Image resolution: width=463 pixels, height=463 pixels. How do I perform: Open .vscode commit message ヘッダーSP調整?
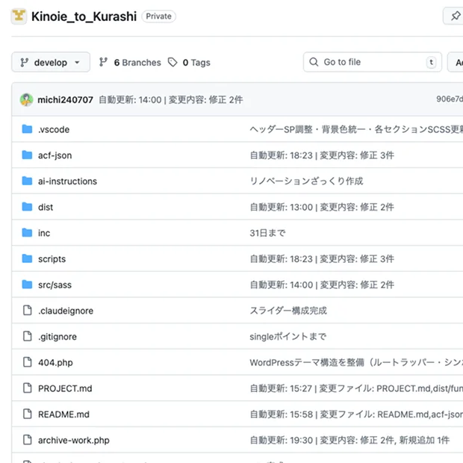click(x=356, y=129)
